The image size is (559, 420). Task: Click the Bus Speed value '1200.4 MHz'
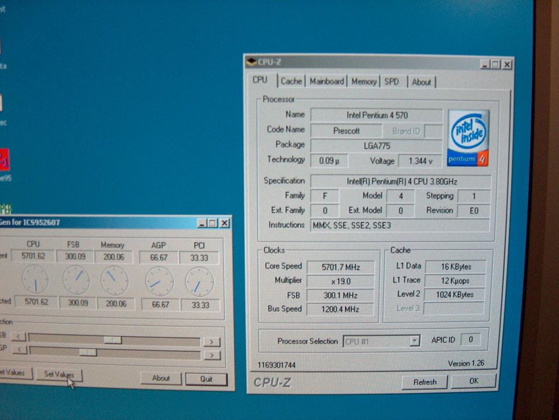[340, 309]
